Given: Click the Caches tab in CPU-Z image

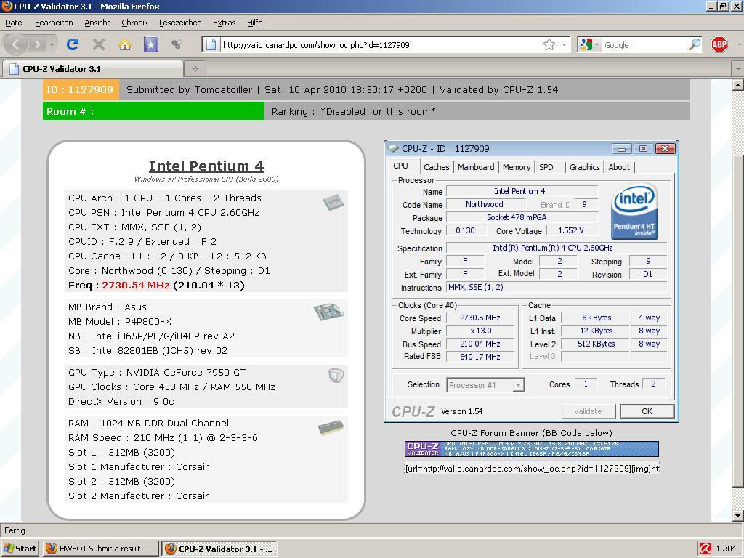Looking at the screenshot, I should tap(436, 167).
